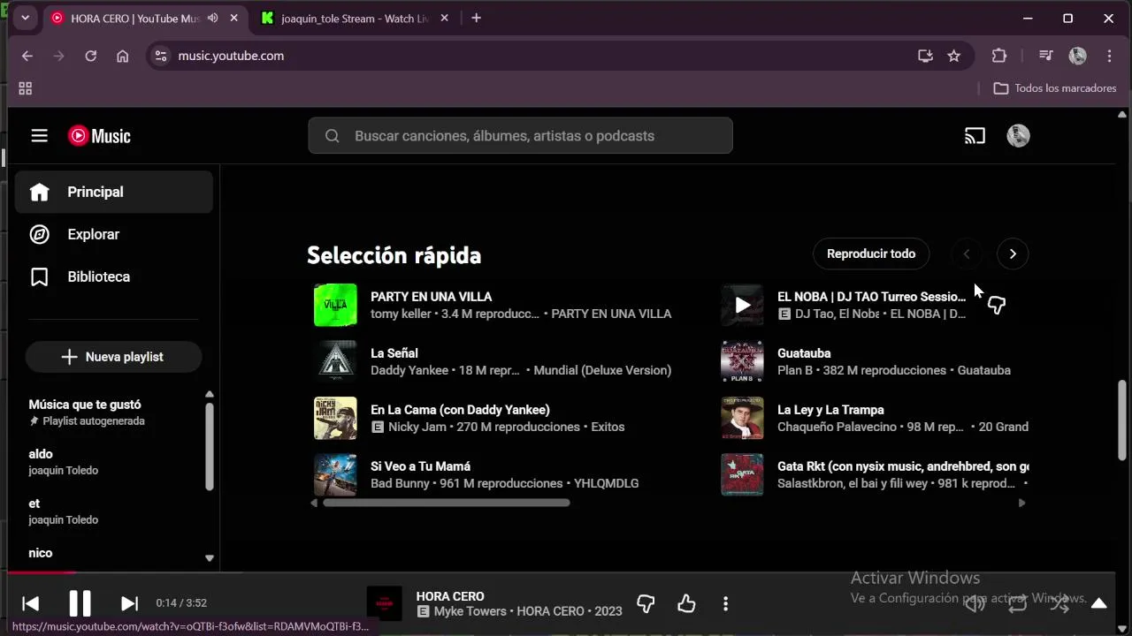Open Bad Bunny artist link
This screenshot has width=1132, height=636.
tap(400, 483)
